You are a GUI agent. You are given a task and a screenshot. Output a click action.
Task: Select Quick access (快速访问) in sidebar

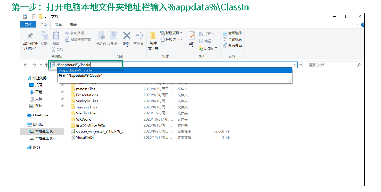(37, 78)
